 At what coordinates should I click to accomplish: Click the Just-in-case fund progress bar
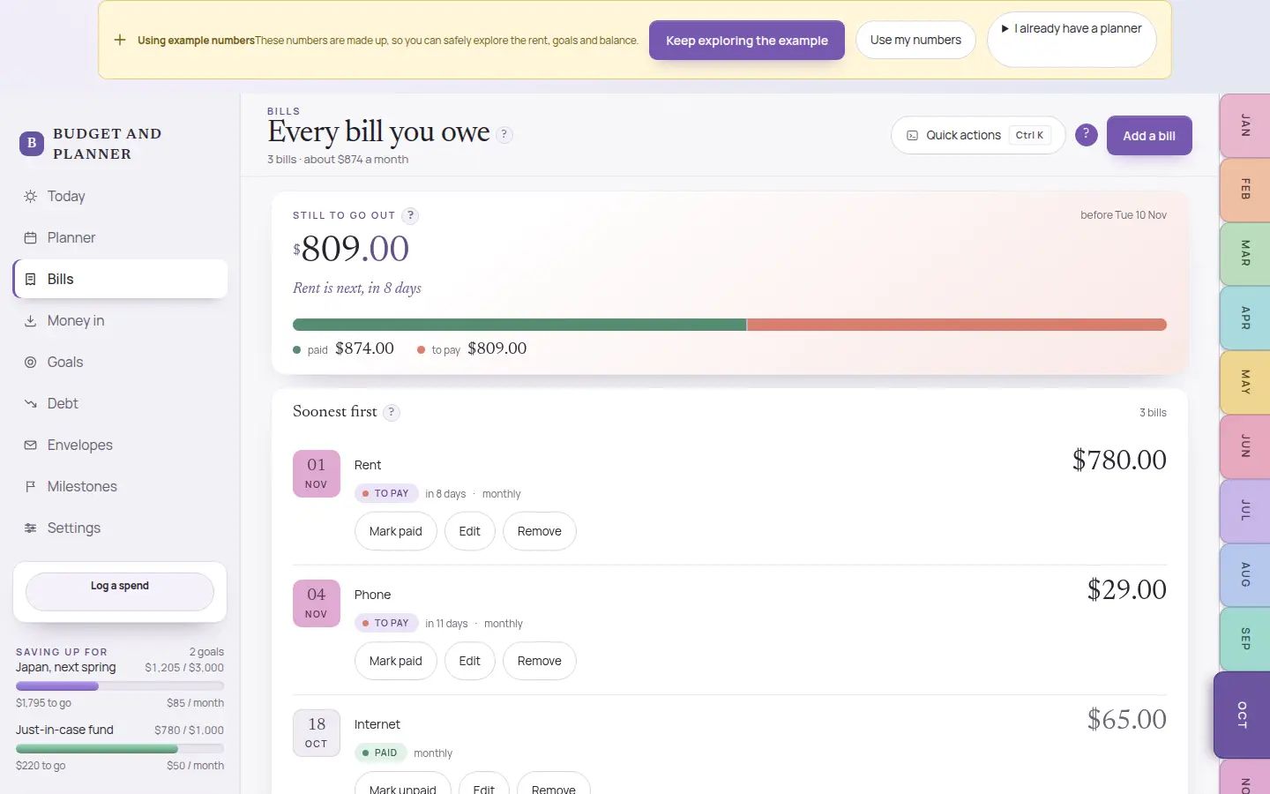(120, 748)
